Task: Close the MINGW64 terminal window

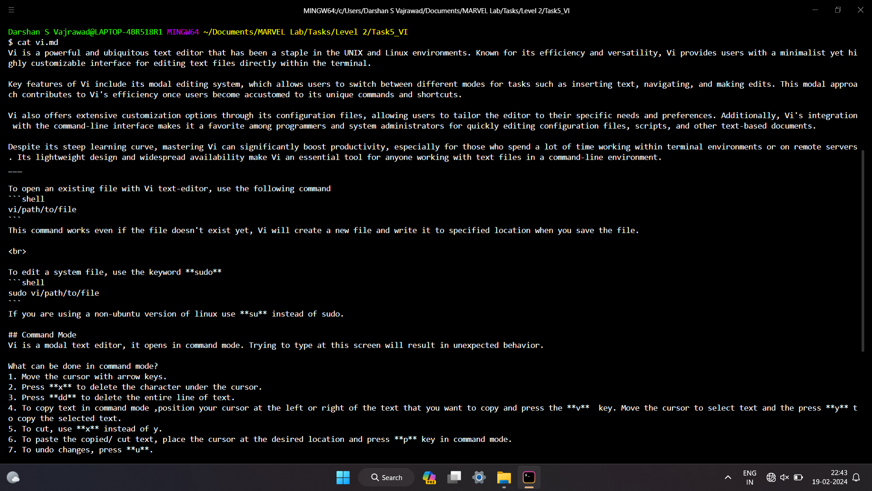Action: [x=860, y=10]
